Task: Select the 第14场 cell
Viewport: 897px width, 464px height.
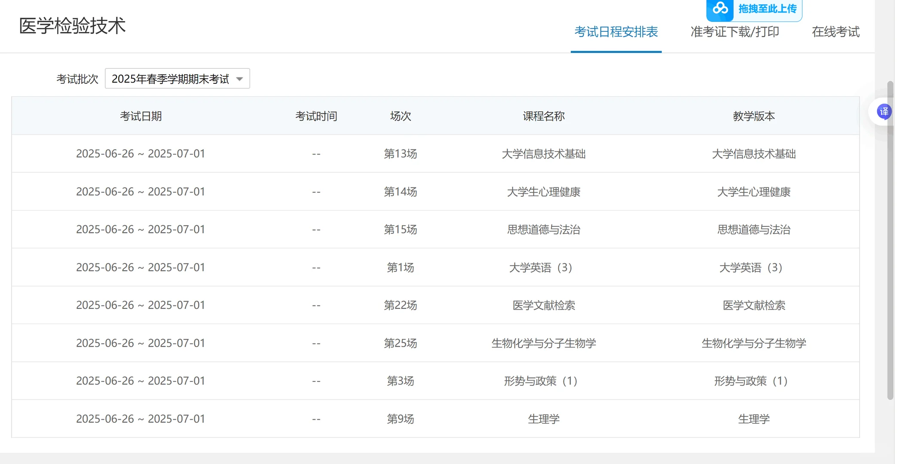Action: [400, 192]
